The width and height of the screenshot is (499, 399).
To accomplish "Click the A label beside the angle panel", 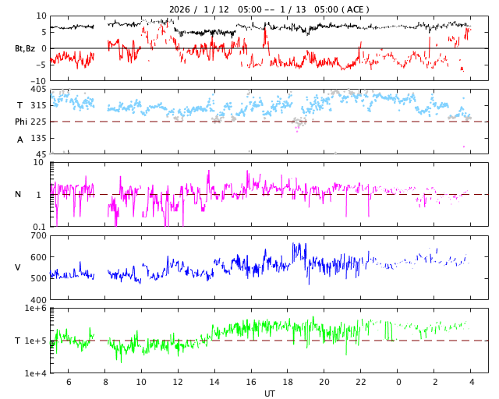I will (x=20, y=139).
